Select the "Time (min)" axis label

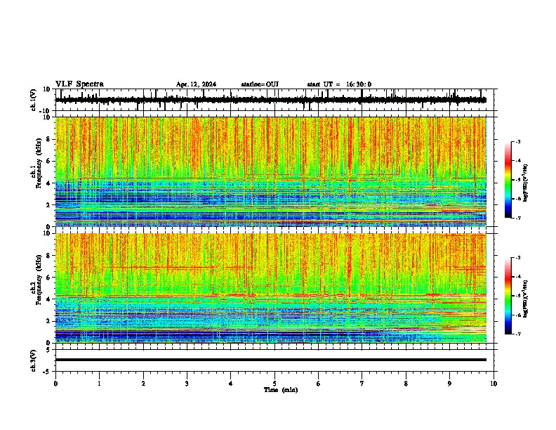point(281,390)
